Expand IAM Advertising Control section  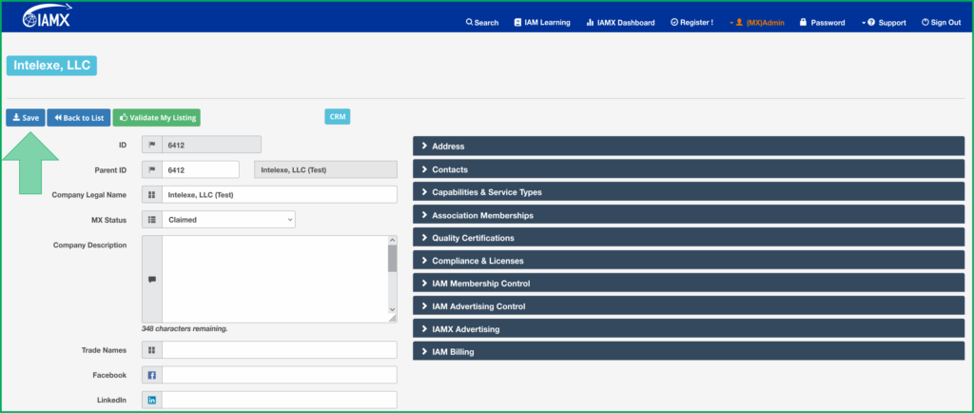pyautogui.click(x=689, y=306)
